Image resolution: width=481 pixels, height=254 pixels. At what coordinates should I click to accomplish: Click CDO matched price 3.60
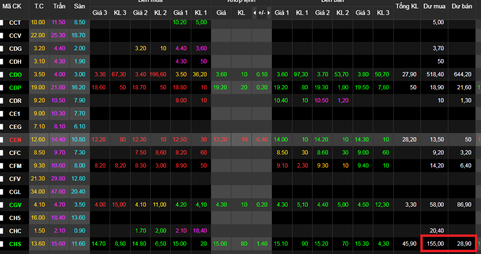[221, 74]
